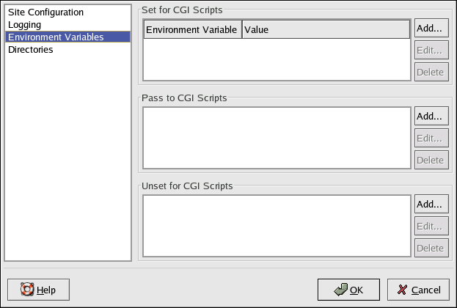Click Delete in Set for CGI Scripts
The width and height of the screenshot is (457, 308).
pyautogui.click(x=431, y=72)
